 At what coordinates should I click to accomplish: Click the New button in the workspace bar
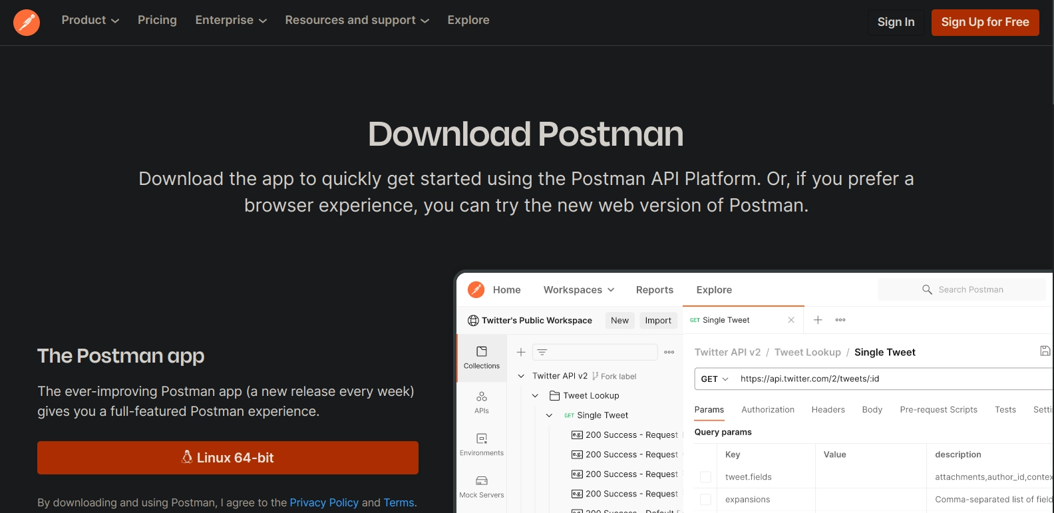click(619, 320)
